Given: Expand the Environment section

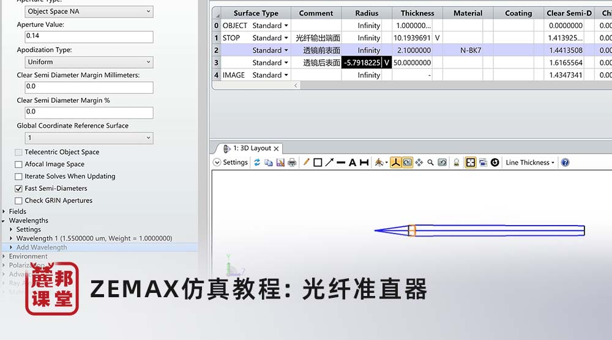Looking at the screenshot, I should (x=4, y=256).
